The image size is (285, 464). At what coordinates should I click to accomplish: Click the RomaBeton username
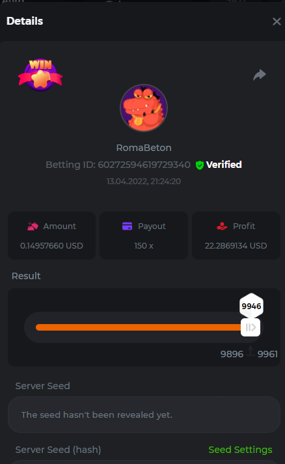(x=144, y=148)
